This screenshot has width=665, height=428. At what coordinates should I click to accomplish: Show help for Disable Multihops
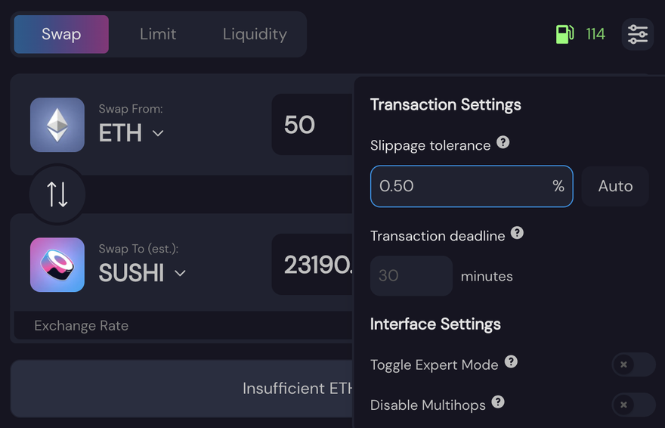498,402
